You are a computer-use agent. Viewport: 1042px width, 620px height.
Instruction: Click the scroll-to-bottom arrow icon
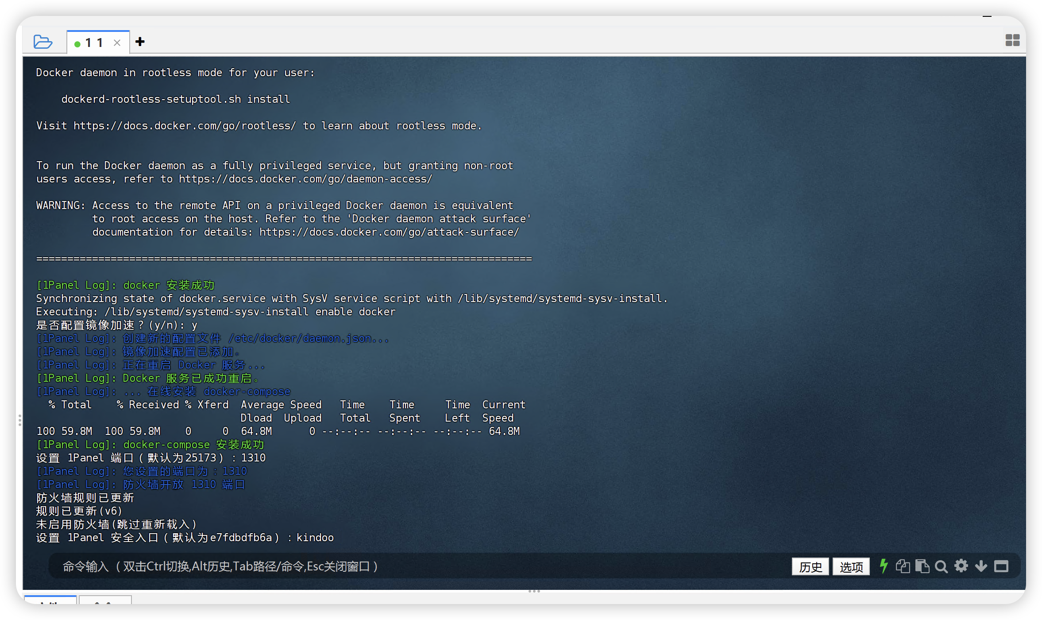click(981, 566)
